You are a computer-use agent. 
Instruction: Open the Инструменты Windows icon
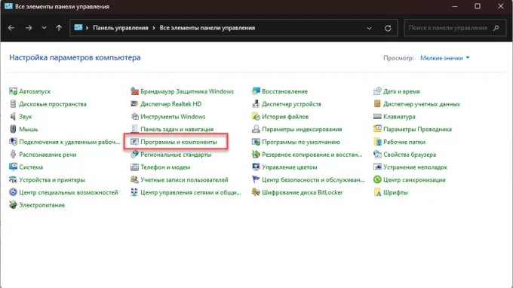pos(134,116)
